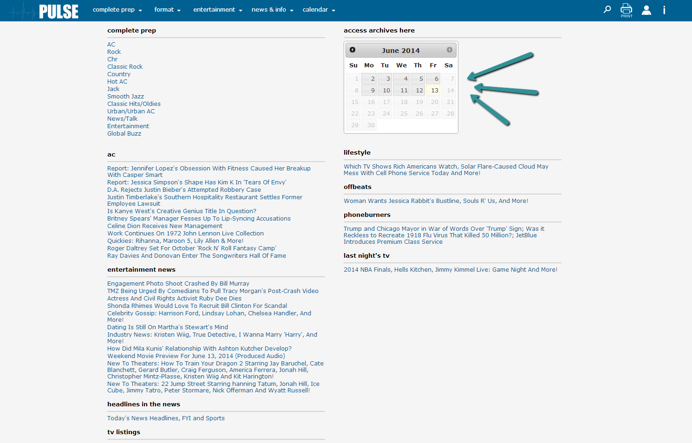
Task: Select June 9 in the calendar
Action: tap(369, 90)
